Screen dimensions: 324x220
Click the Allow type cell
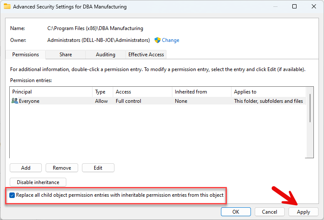(x=101, y=101)
